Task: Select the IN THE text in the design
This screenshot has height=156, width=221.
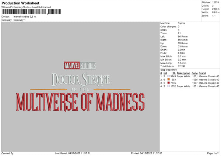Action: coord(80,89)
